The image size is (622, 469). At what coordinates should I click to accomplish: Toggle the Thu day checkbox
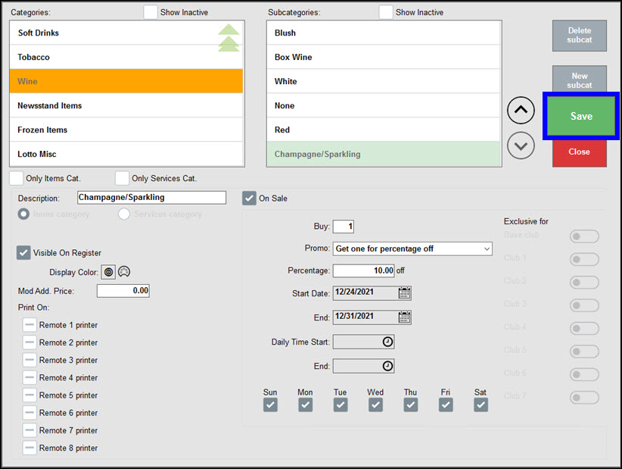(411, 405)
